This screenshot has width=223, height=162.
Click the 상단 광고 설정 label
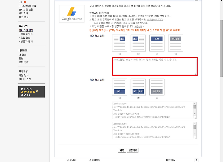tap(97, 36)
